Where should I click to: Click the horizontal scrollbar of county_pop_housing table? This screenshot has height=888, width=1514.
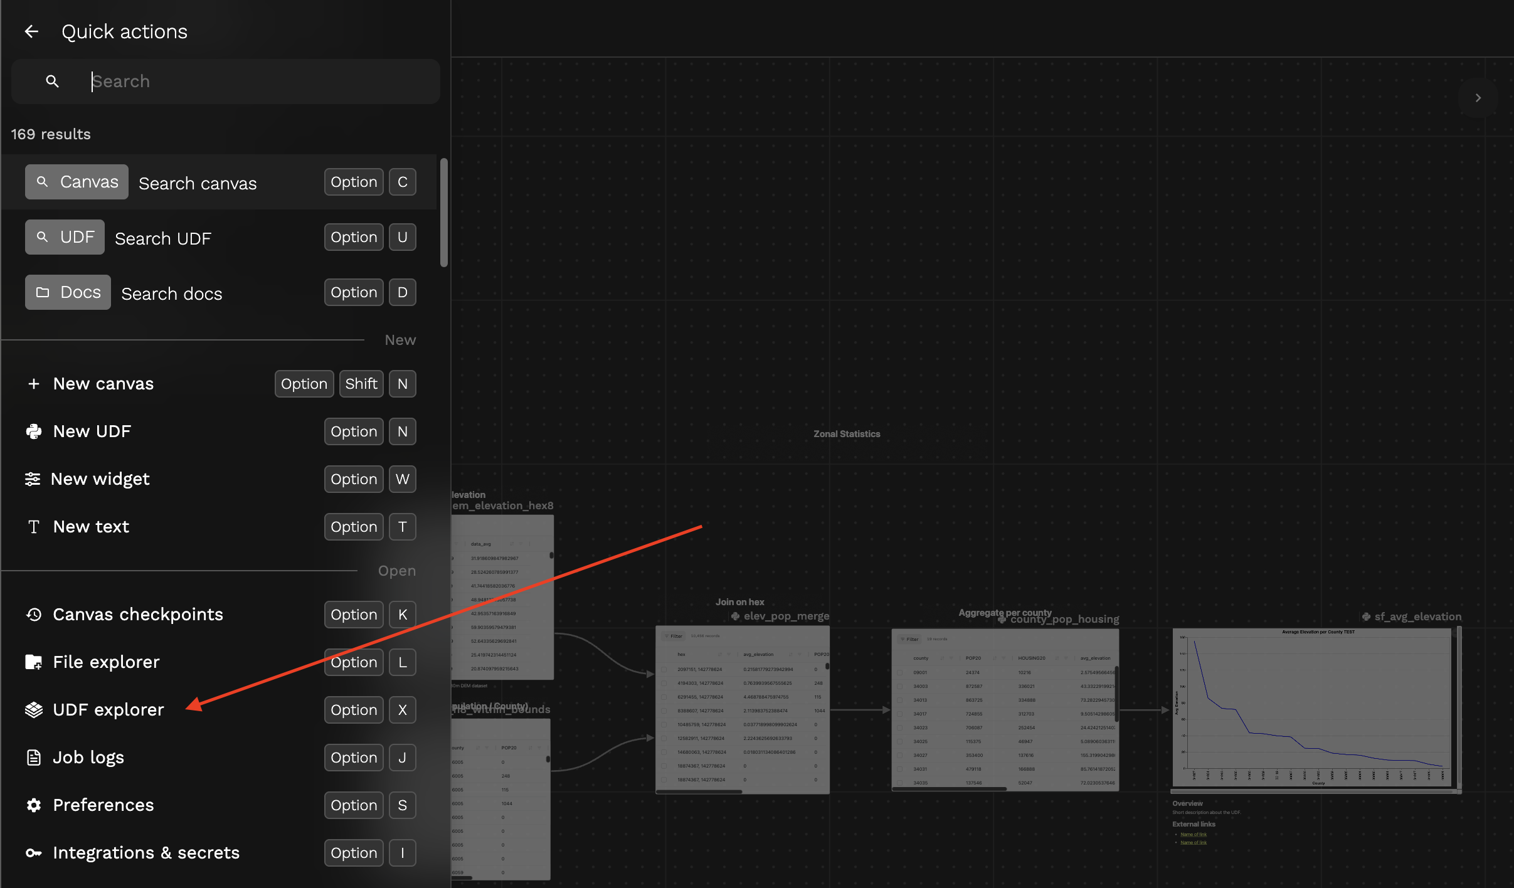click(950, 789)
